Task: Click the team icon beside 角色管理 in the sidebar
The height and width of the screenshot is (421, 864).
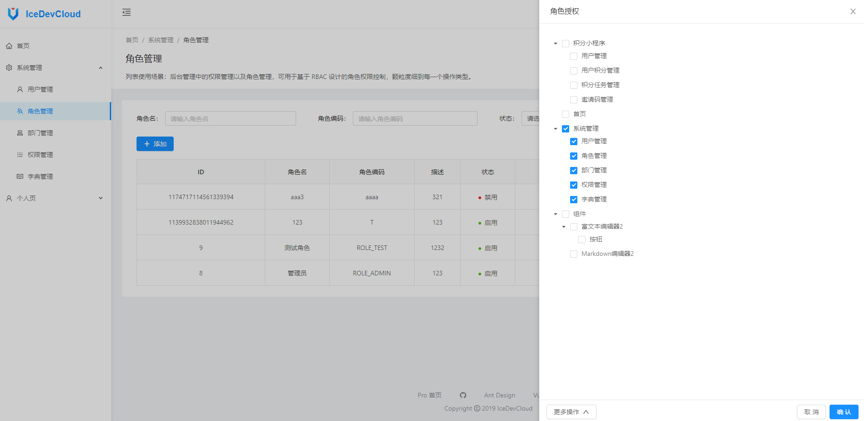Action: (x=20, y=111)
